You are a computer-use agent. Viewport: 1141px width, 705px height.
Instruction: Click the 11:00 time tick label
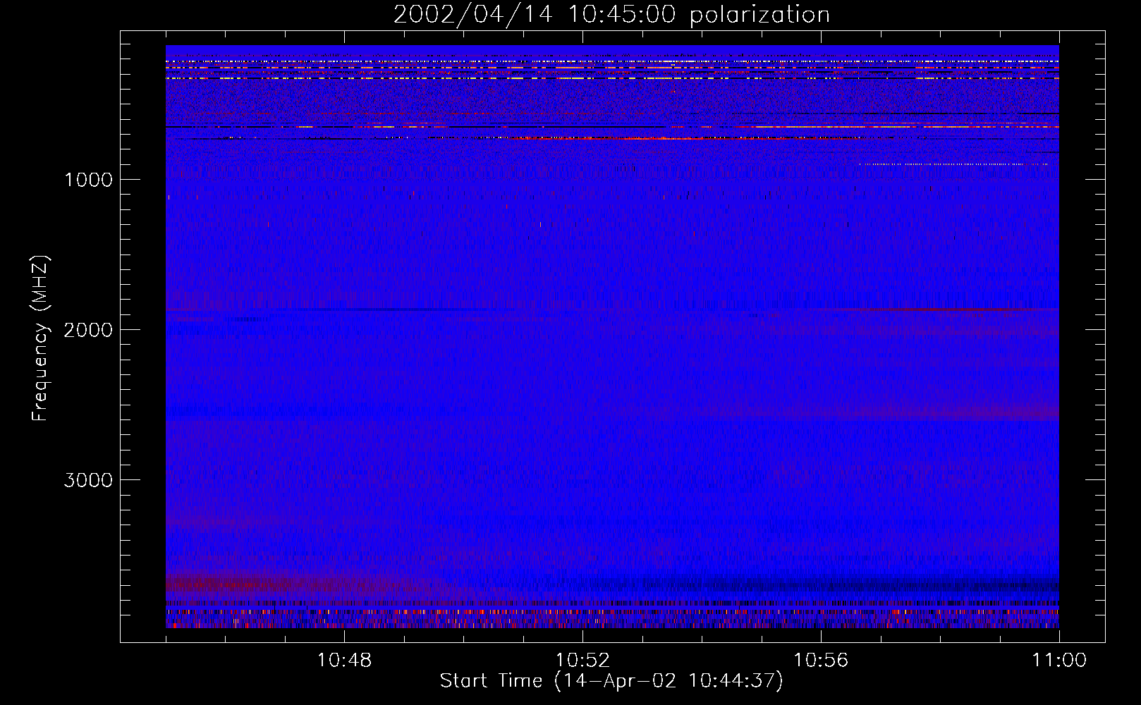click(1059, 661)
